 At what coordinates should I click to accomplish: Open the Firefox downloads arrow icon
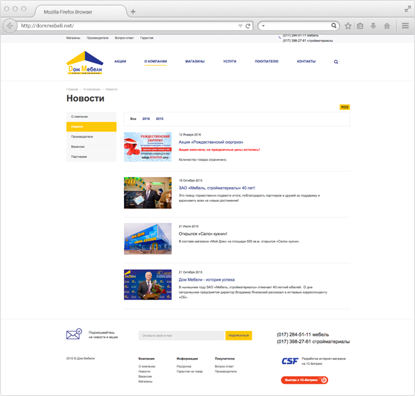pos(373,26)
